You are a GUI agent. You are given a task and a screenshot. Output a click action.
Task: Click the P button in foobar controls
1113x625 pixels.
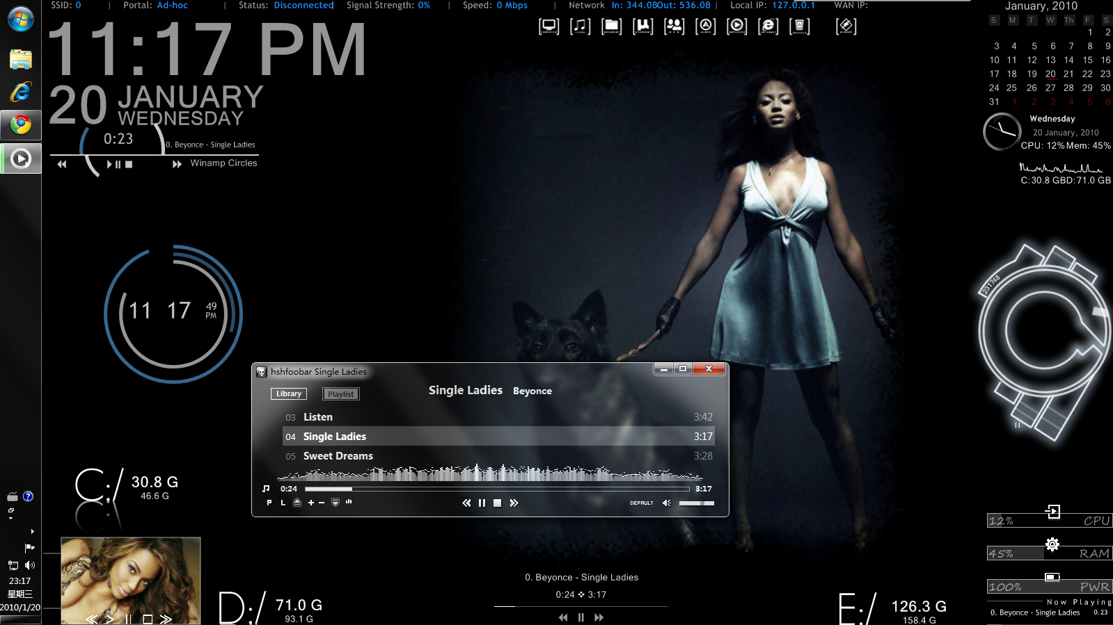(x=269, y=503)
